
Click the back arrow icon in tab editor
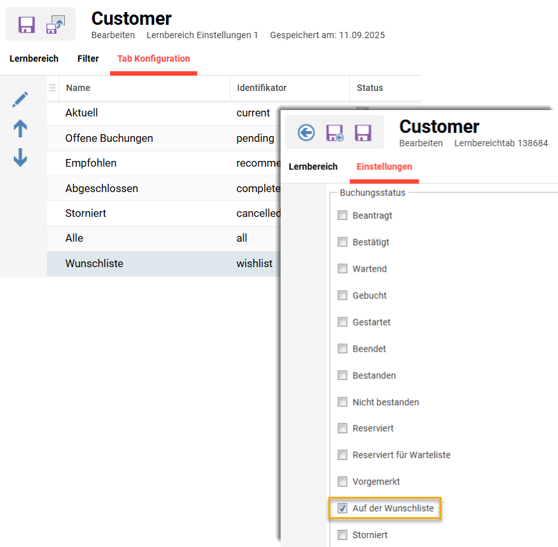pyautogui.click(x=305, y=132)
